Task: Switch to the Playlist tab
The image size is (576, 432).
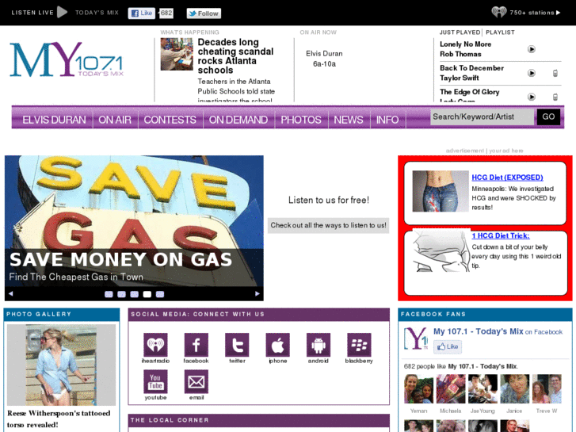Action: 500,32
